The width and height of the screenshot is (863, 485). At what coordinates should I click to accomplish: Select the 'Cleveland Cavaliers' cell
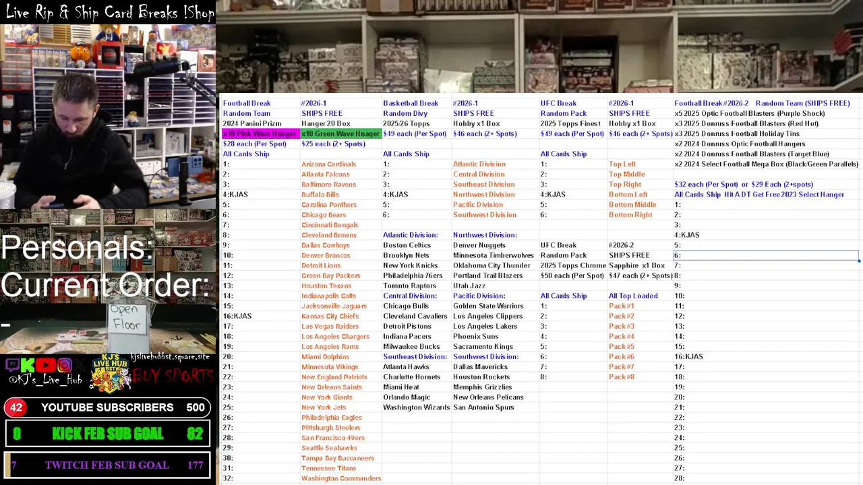coord(415,316)
